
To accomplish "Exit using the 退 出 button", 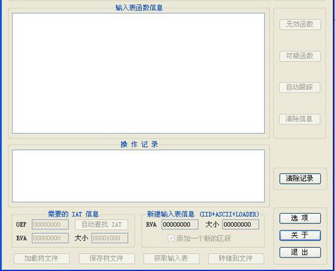I will click(300, 252).
